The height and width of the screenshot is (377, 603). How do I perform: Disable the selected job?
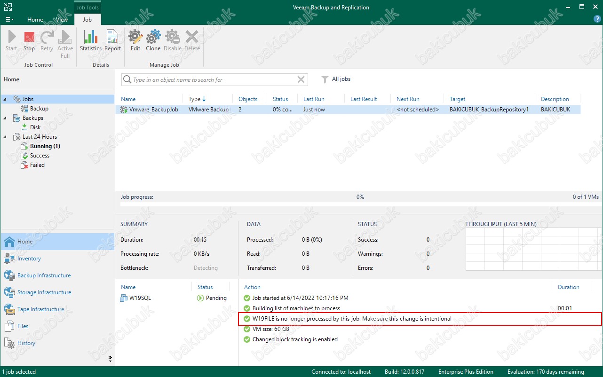coord(173,40)
